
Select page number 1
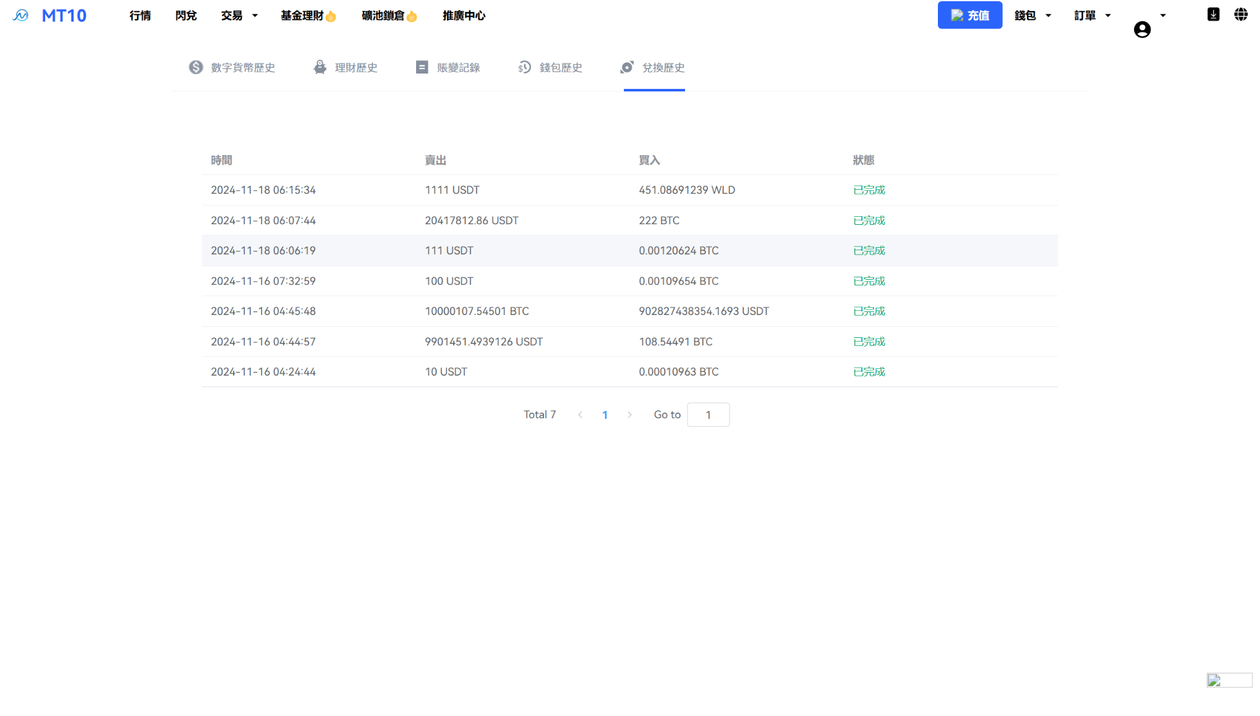click(605, 415)
